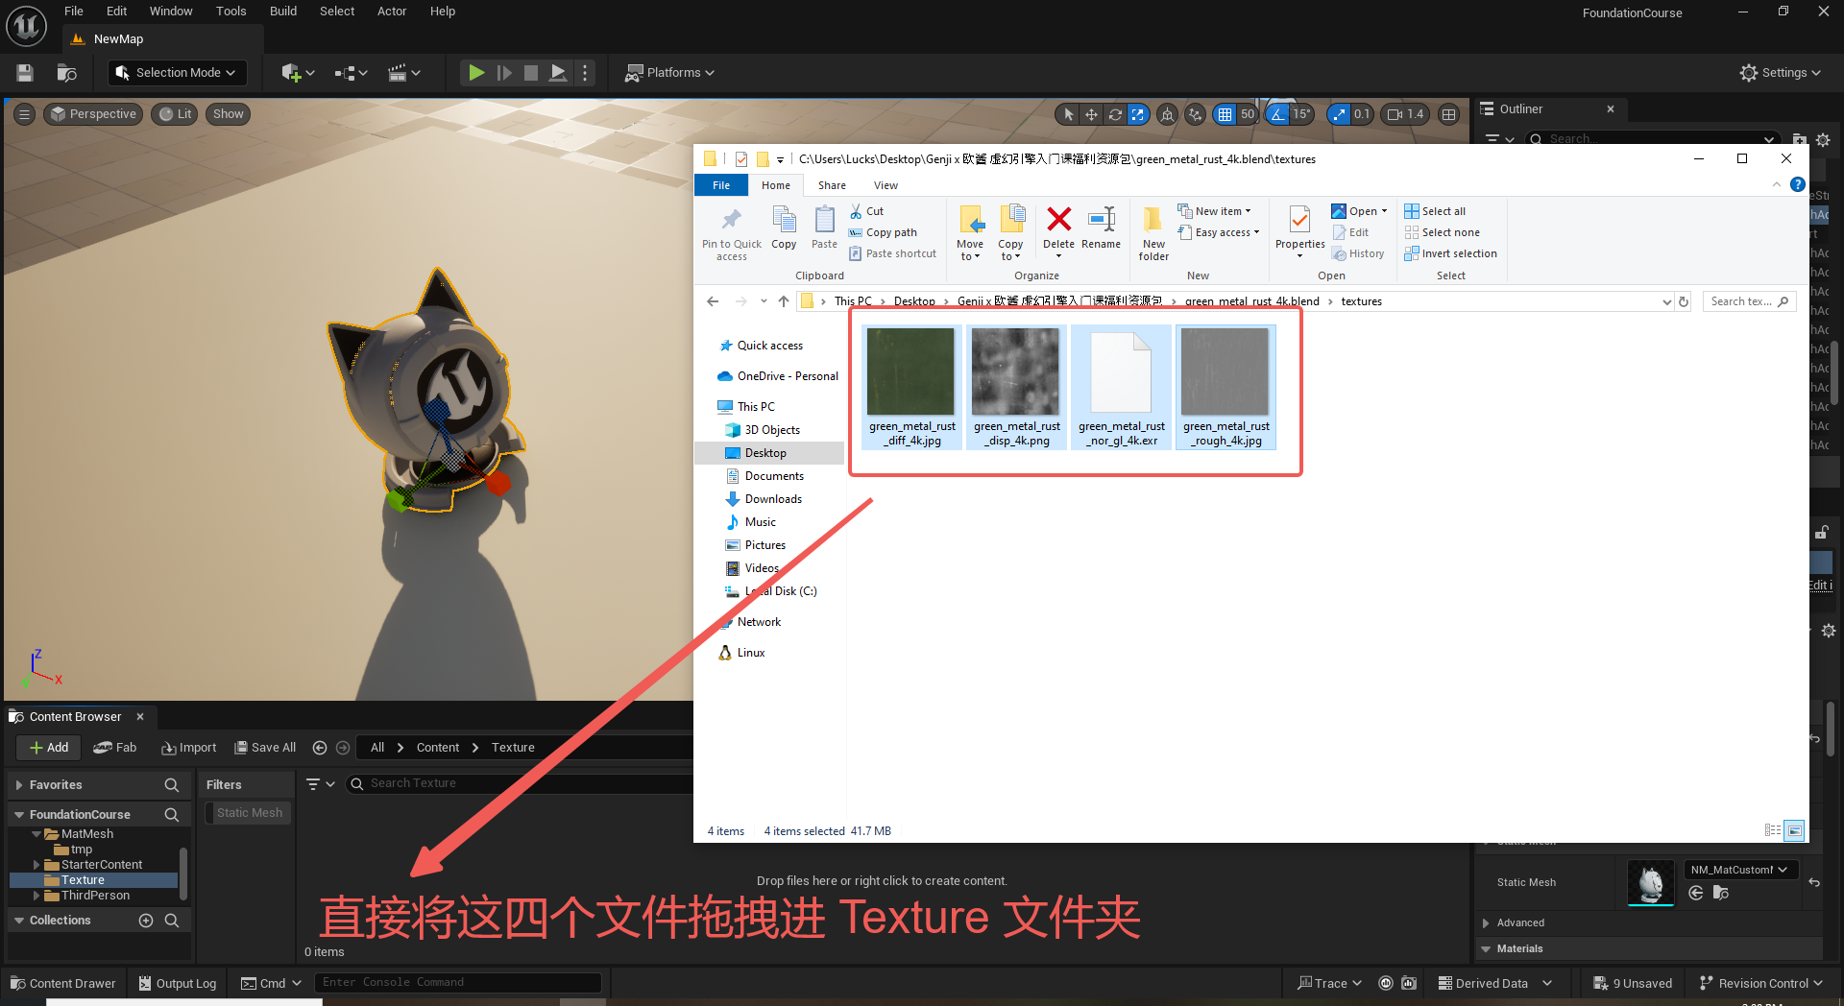The image size is (1844, 1006).
Task: Open the Browse content icon in toolbar
Action: click(66, 73)
